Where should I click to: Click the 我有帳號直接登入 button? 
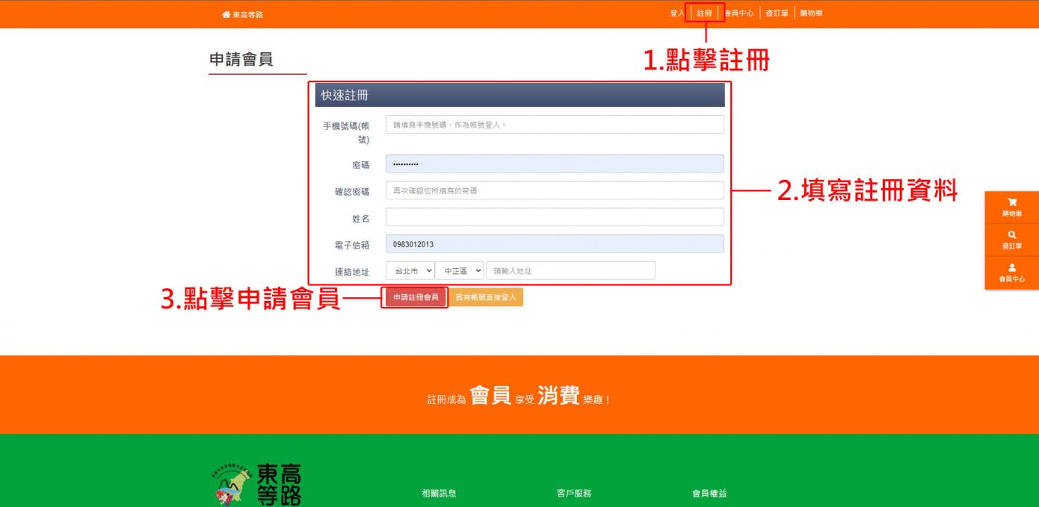pos(486,297)
